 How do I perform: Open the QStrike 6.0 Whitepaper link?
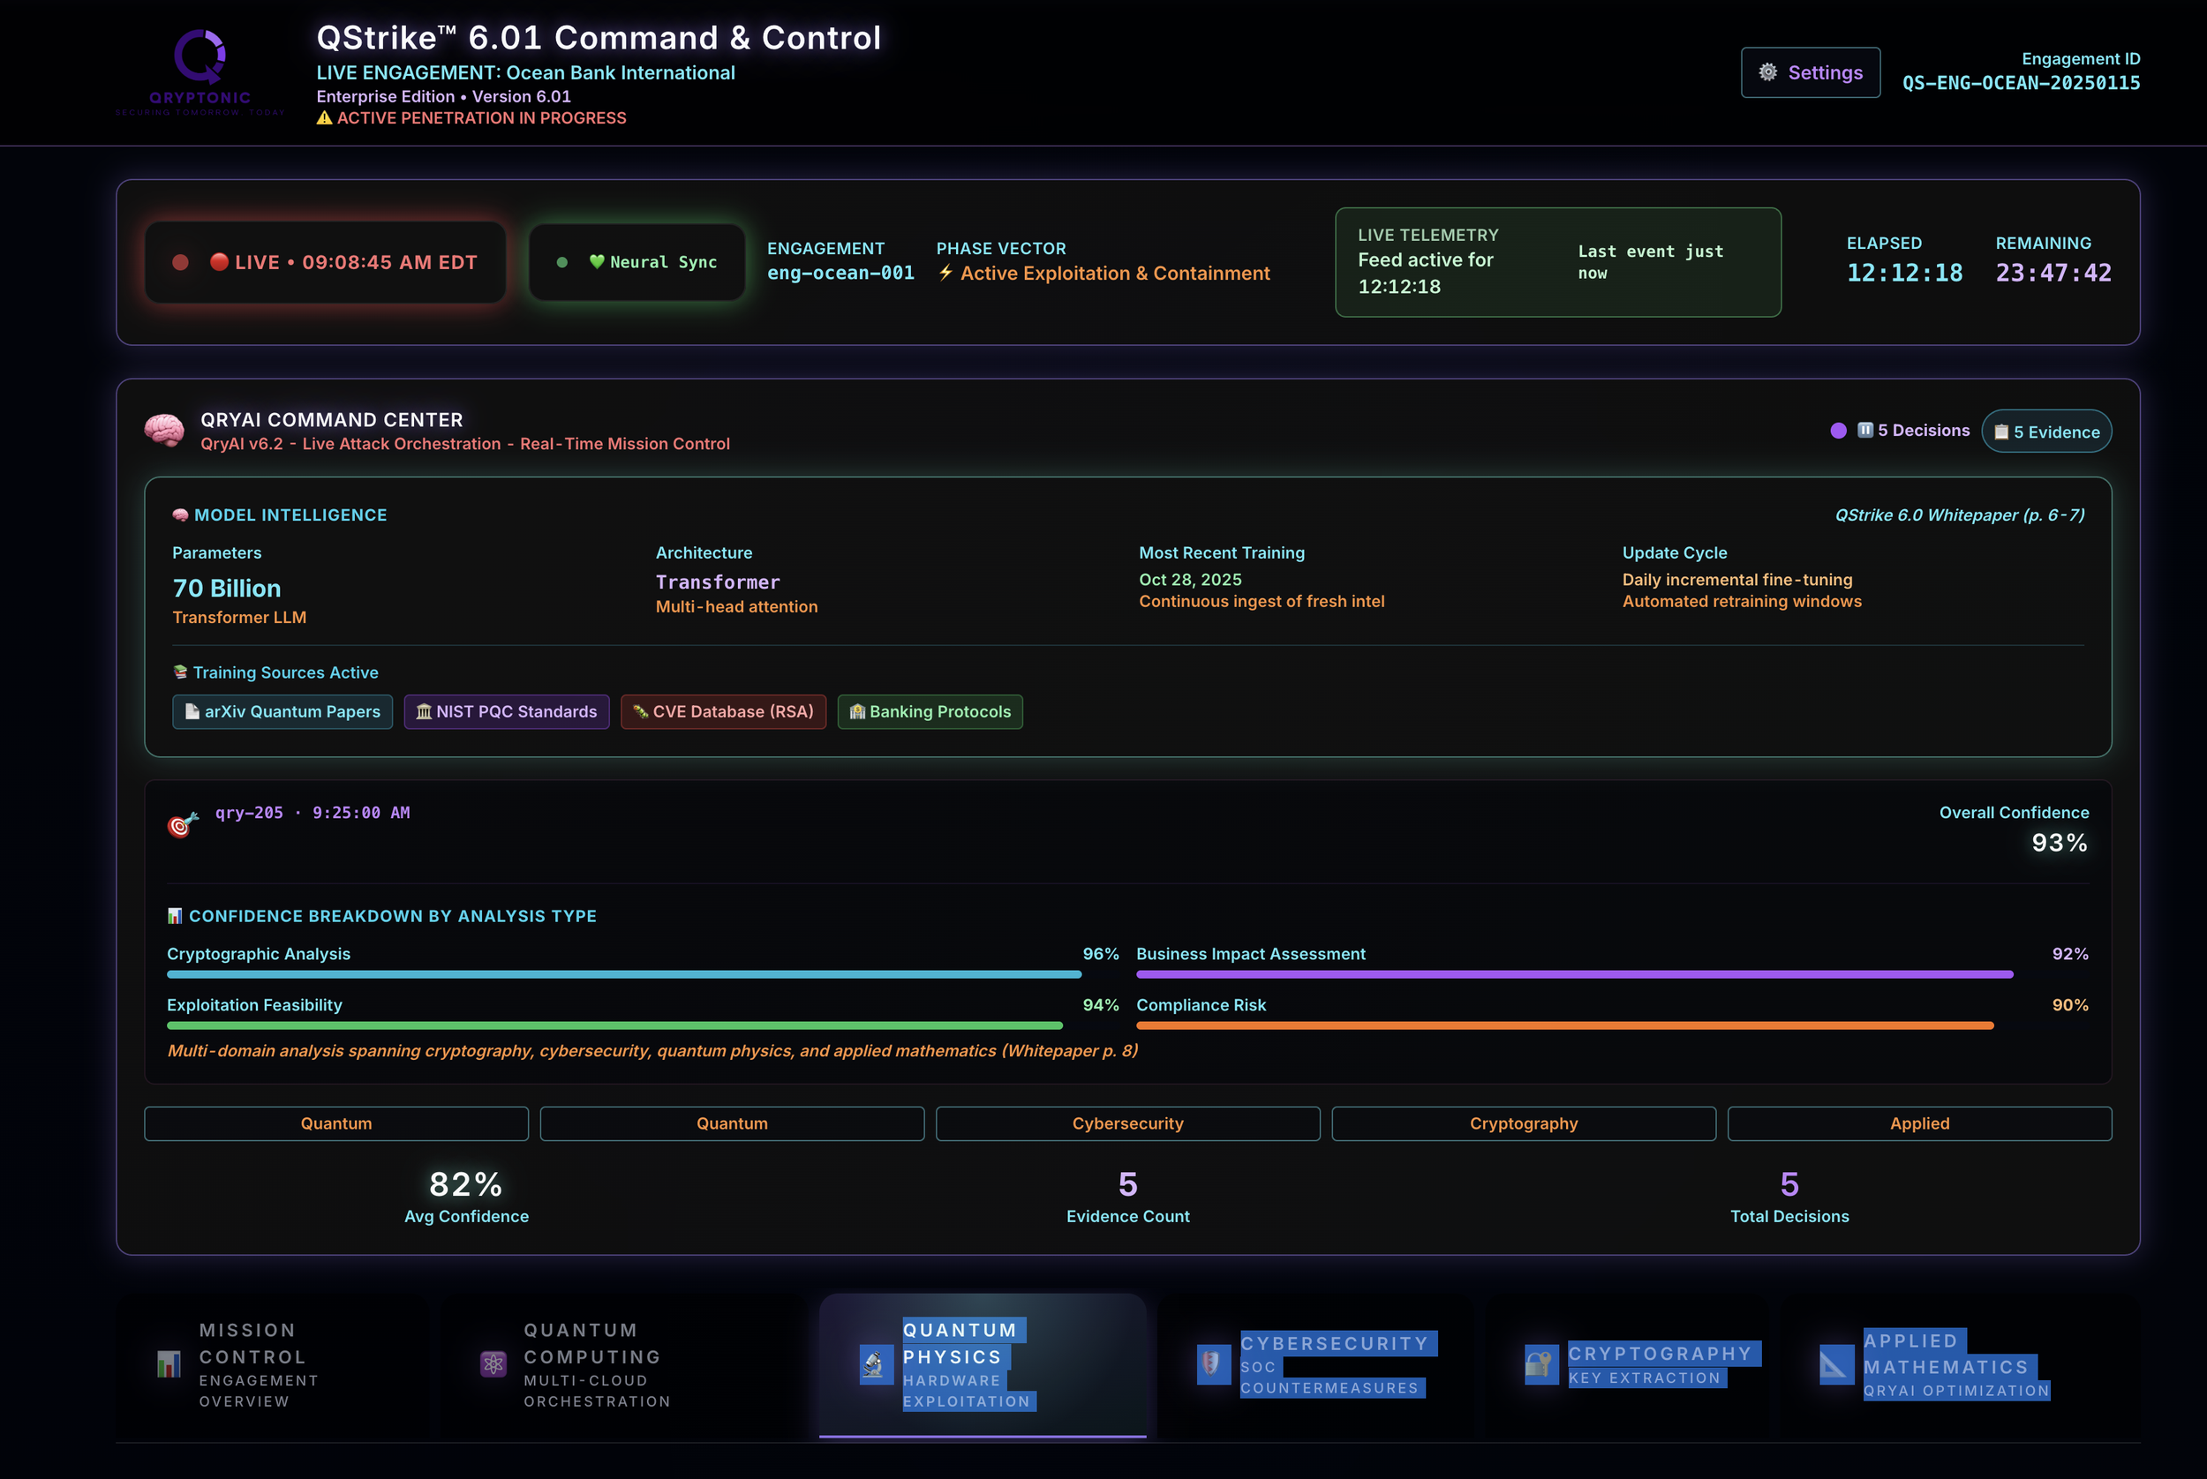click(1962, 515)
